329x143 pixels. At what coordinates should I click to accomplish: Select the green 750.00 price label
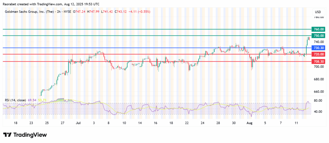tap(318, 36)
